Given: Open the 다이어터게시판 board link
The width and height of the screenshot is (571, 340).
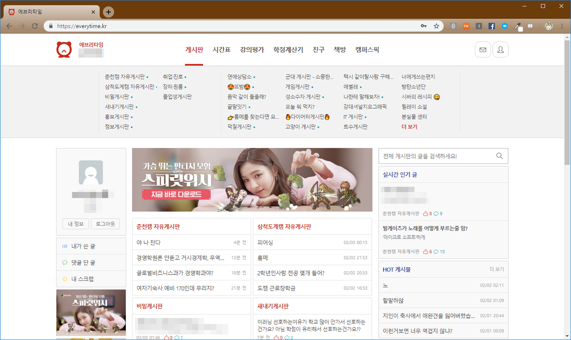Looking at the screenshot, I should (x=307, y=117).
